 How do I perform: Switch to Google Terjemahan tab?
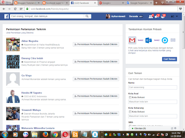[x=139, y=3]
